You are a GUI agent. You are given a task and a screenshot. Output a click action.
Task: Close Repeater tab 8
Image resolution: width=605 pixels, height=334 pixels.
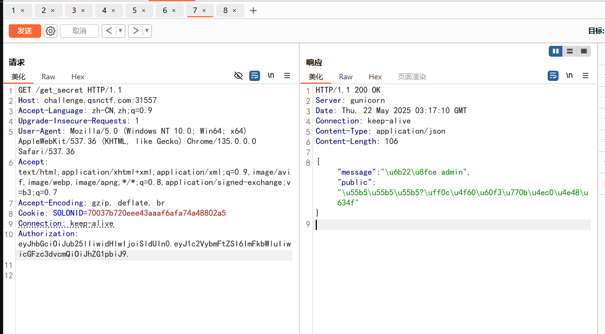[234, 11]
